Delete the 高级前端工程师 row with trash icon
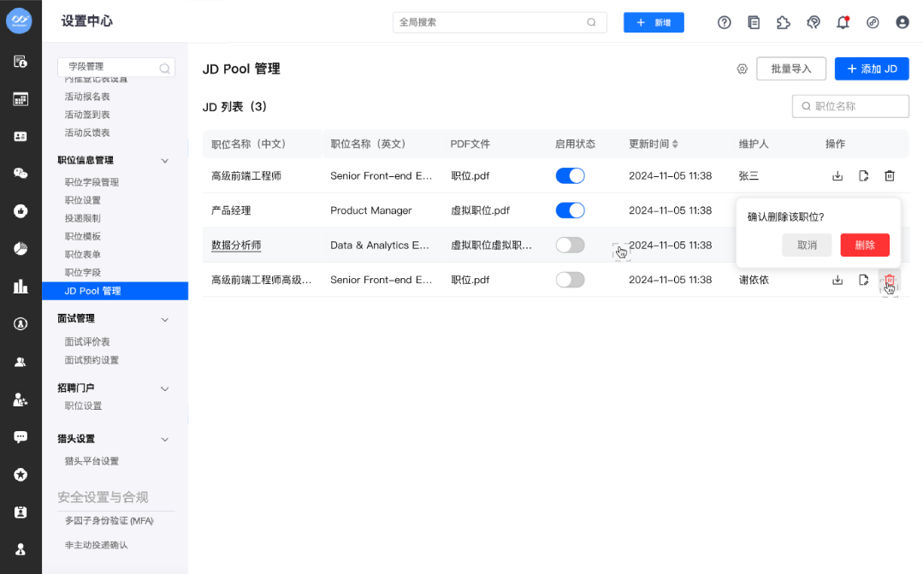 pos(890,175)
